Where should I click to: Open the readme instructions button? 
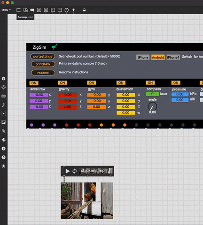tap(43, 73)
